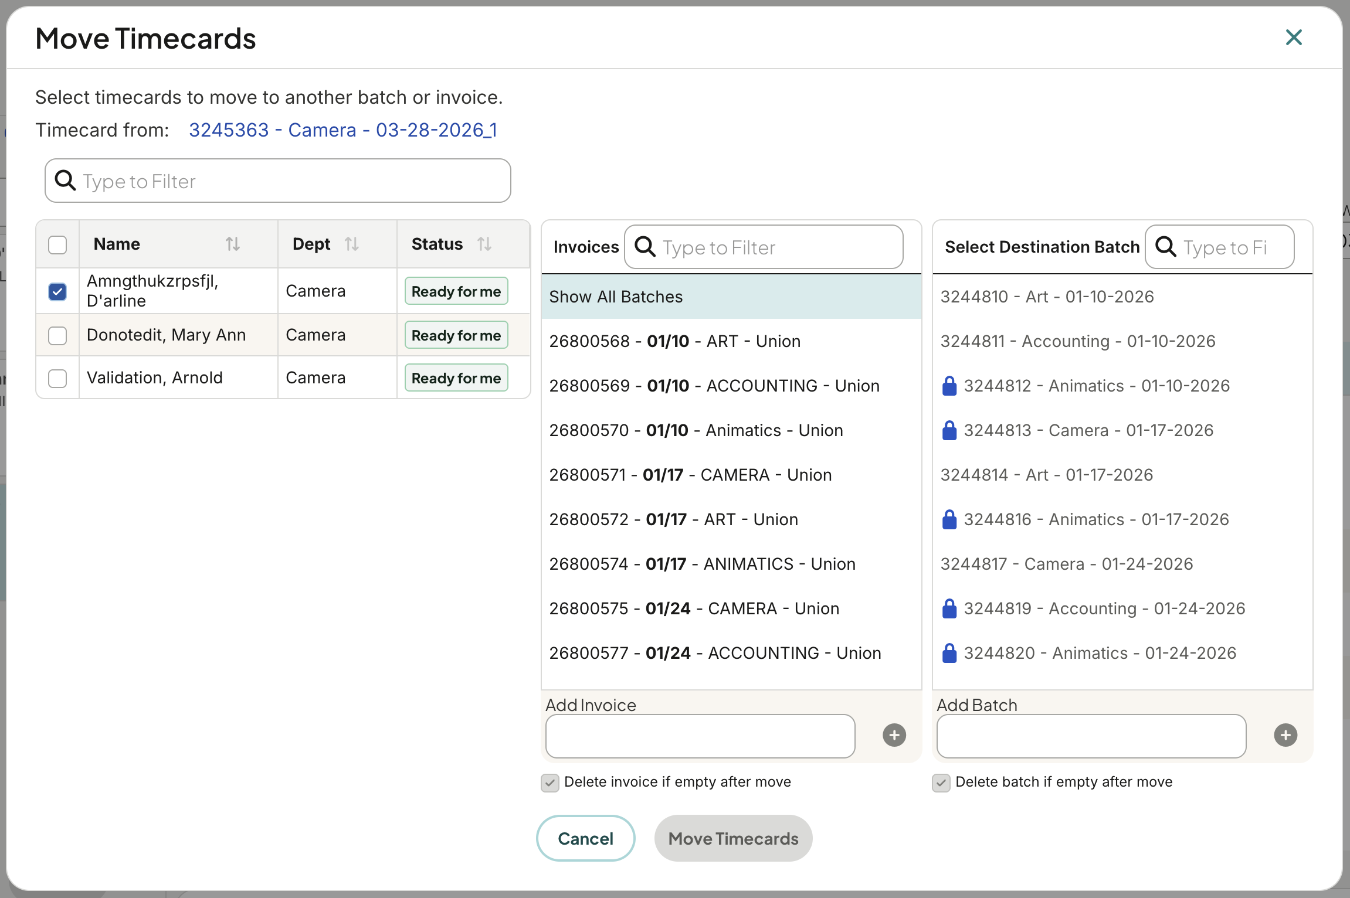Click lock icon on 3244820 Animatics batch
The width and height of the screenshot is (1350, 898).
point(949,653)
